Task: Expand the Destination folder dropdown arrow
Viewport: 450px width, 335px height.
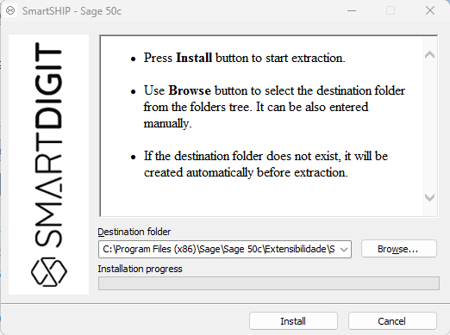Action: [344, 249]
